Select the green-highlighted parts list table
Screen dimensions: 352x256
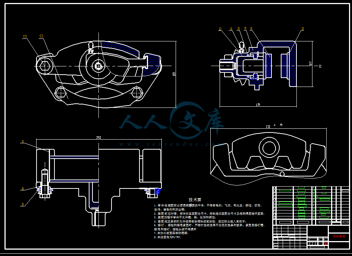point(306,205)
